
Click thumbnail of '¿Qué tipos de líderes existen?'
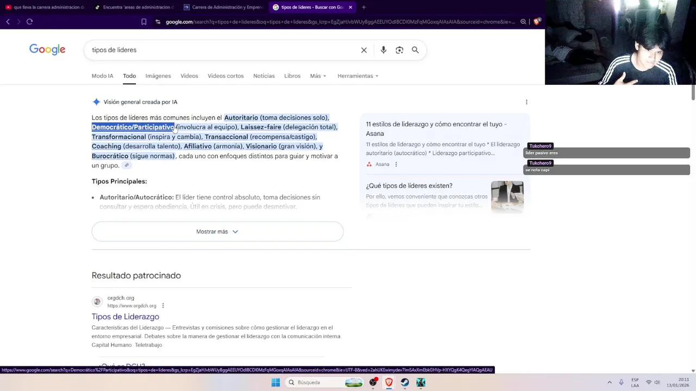click(507, 197)
